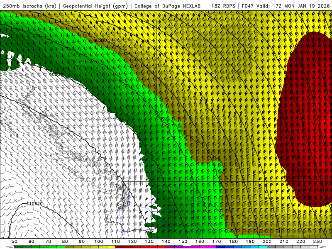Click the dark maroon swatch just right of 110
332x249 pixels.
(x=120, y=247)
